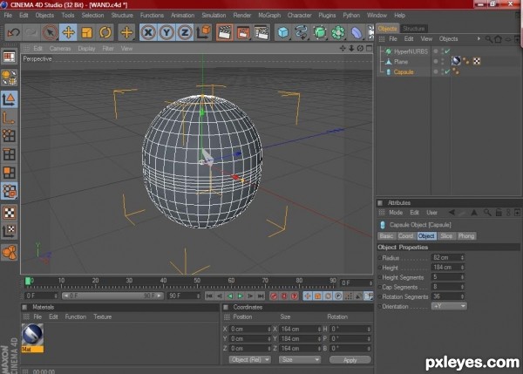Open the HyperNURBS generator icon
This screenshot has height=374, width=523.
(320, 33)
